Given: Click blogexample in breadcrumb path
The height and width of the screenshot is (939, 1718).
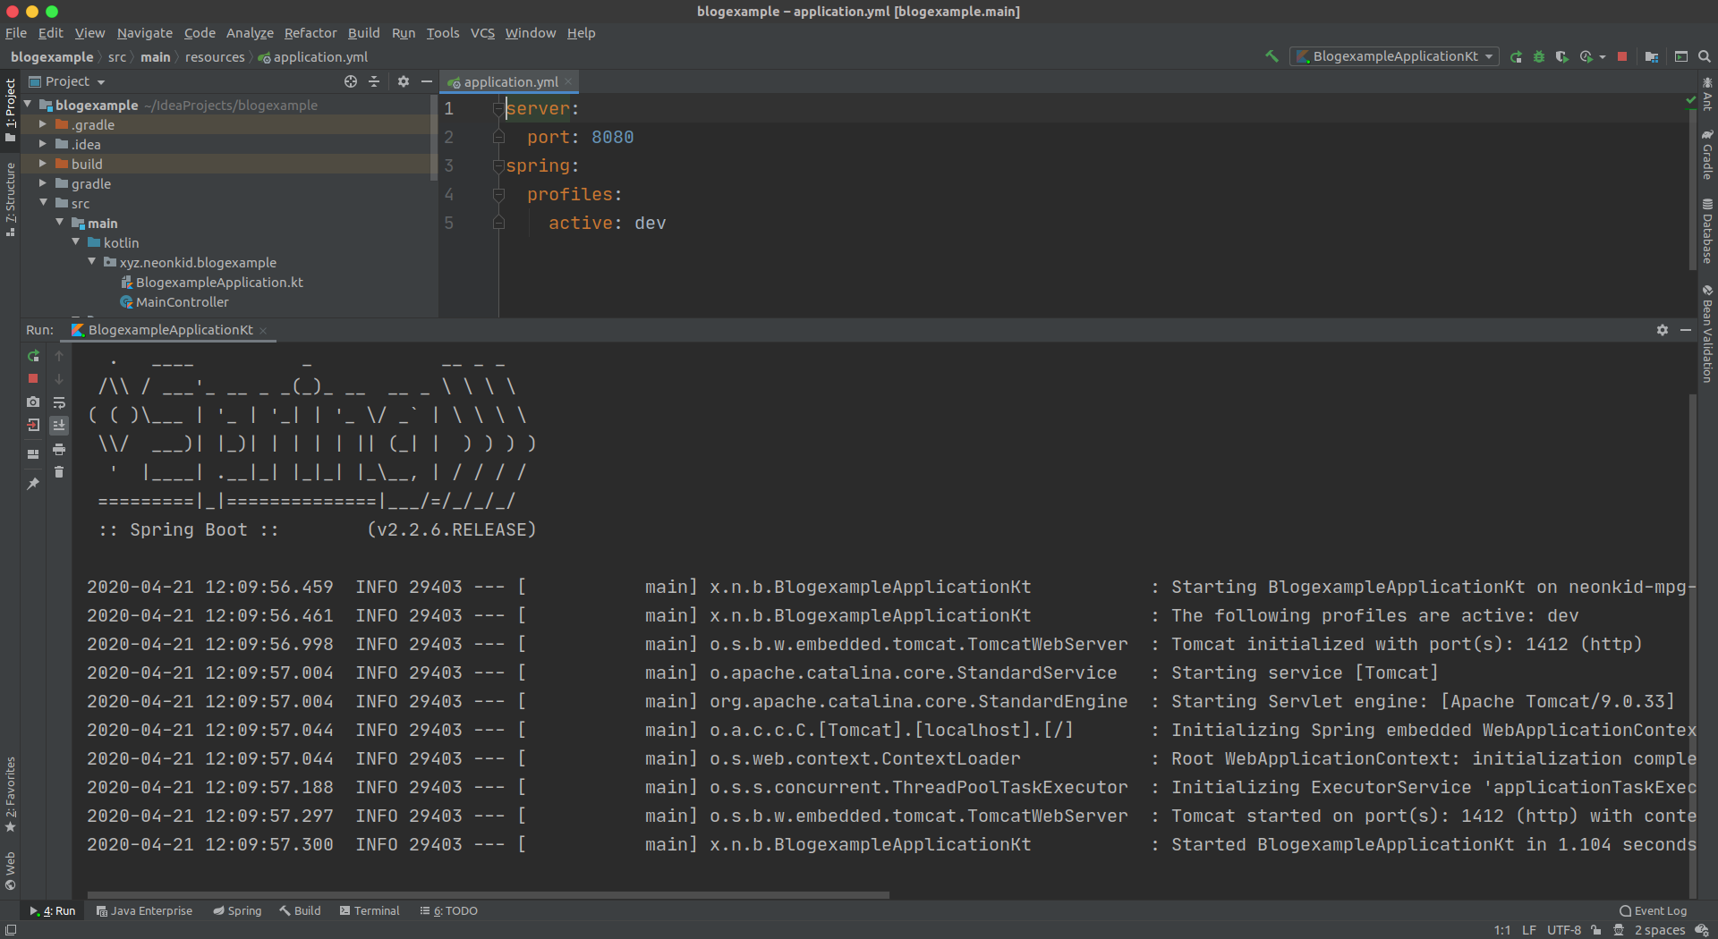Looking at the screenshot, I should click(52, 57).
